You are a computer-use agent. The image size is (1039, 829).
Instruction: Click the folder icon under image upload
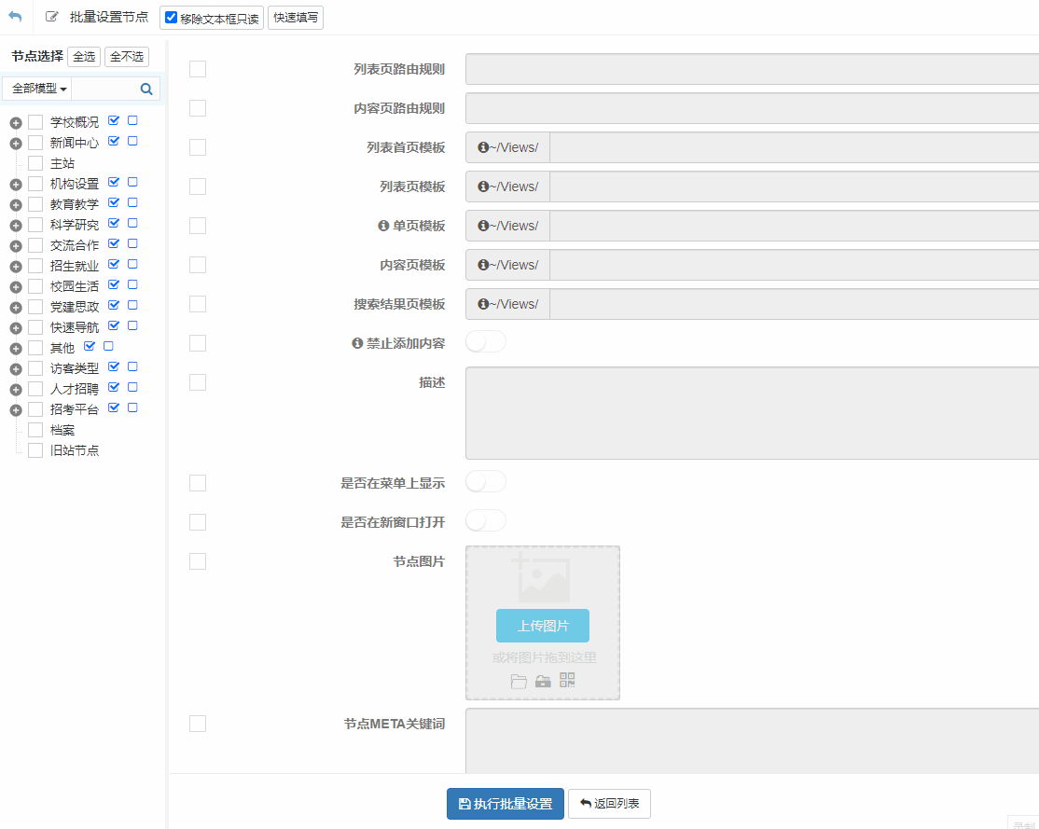point(519,682)
